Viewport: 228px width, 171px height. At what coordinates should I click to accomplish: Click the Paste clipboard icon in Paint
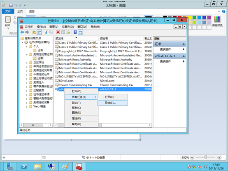[x=8, y=19]
